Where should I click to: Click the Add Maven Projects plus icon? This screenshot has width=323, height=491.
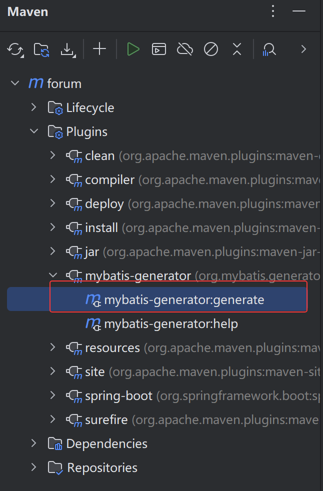pyautogui.click(x=100, y=49)
